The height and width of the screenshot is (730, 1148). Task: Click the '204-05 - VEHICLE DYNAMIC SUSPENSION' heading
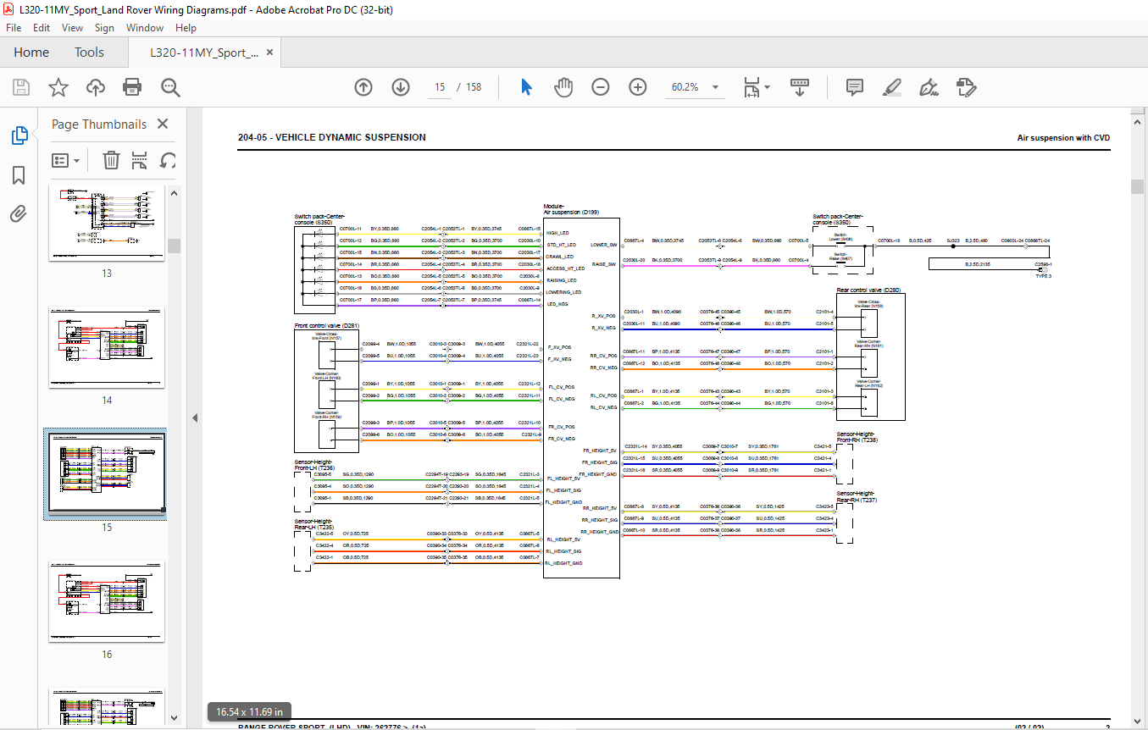tap(332, 137)
